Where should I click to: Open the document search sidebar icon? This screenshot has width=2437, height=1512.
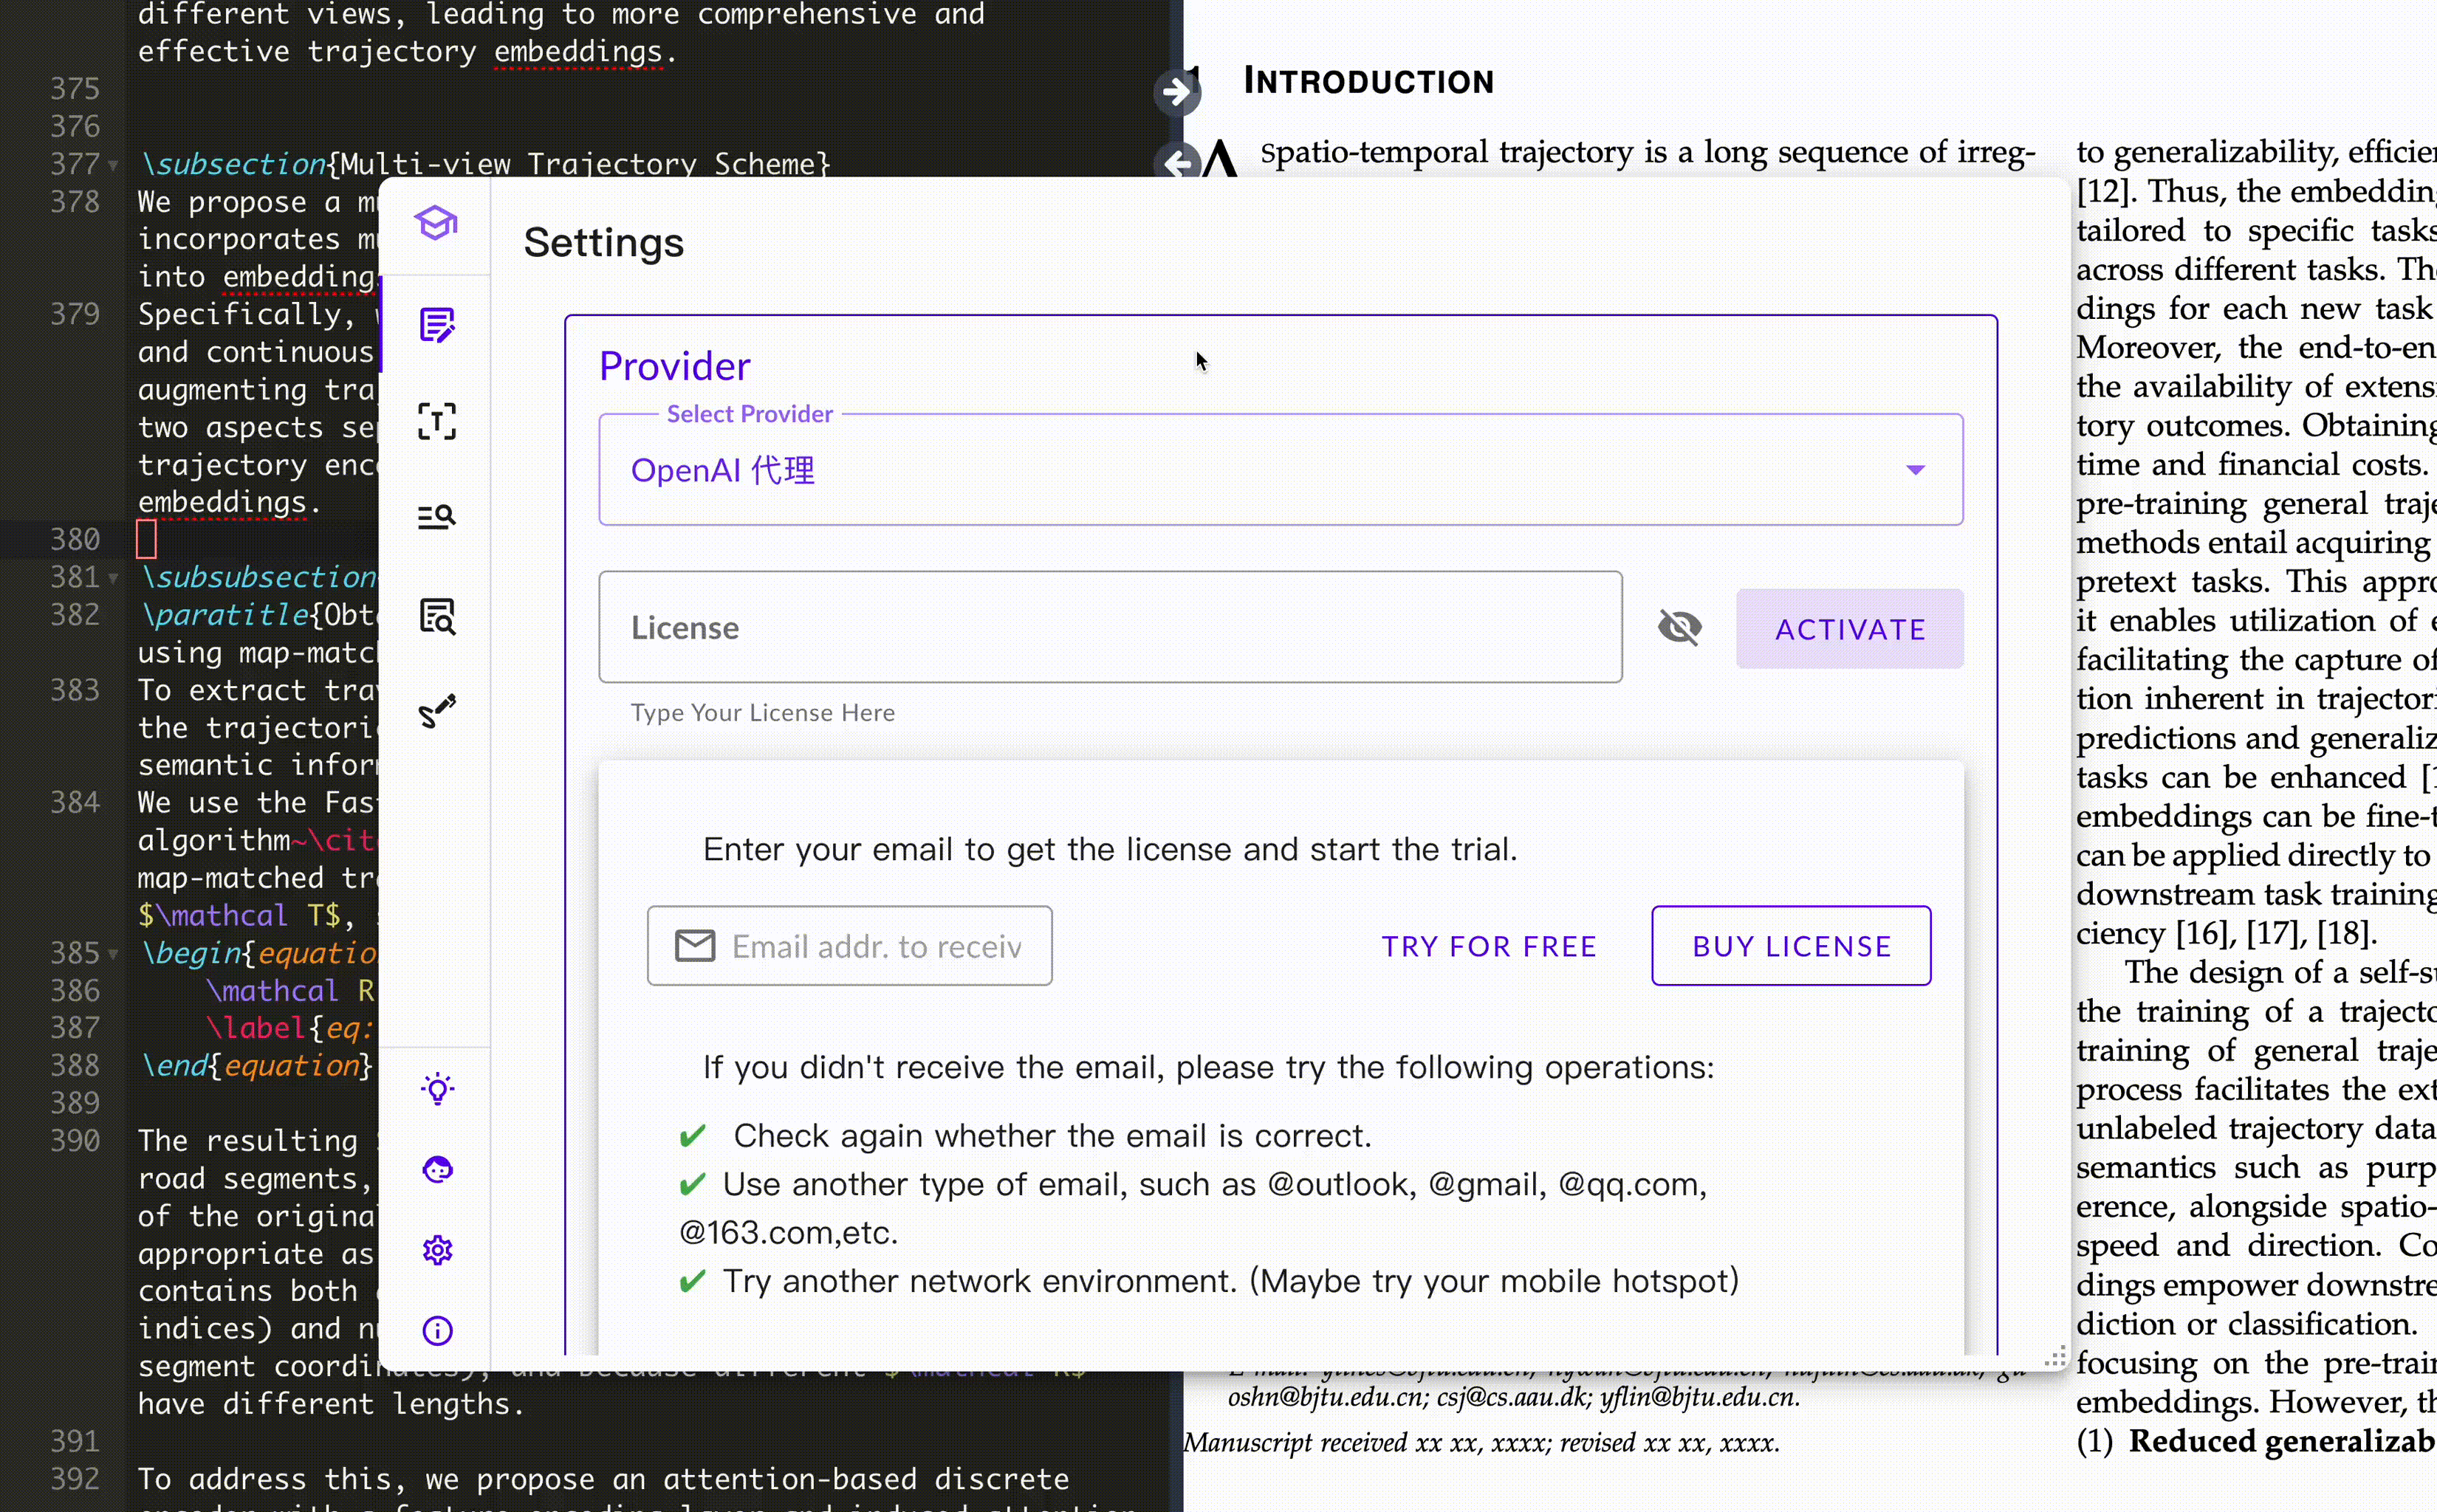click(x=437, y=616)
